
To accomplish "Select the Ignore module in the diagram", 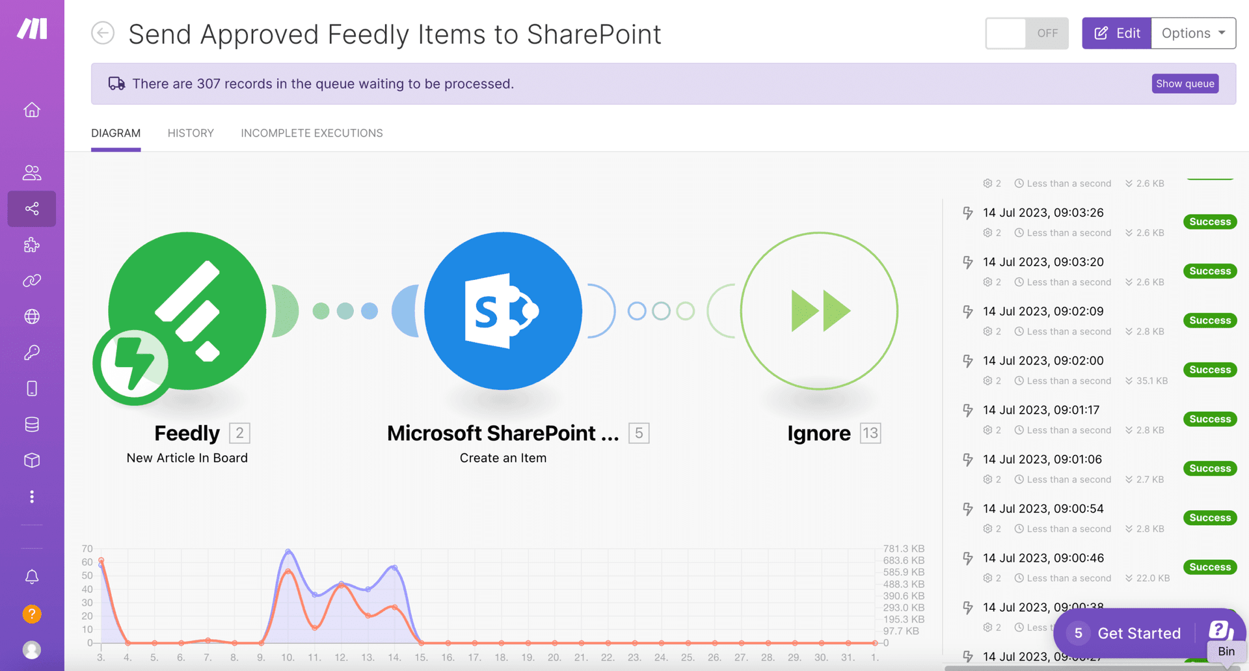I will pos(819,311).
